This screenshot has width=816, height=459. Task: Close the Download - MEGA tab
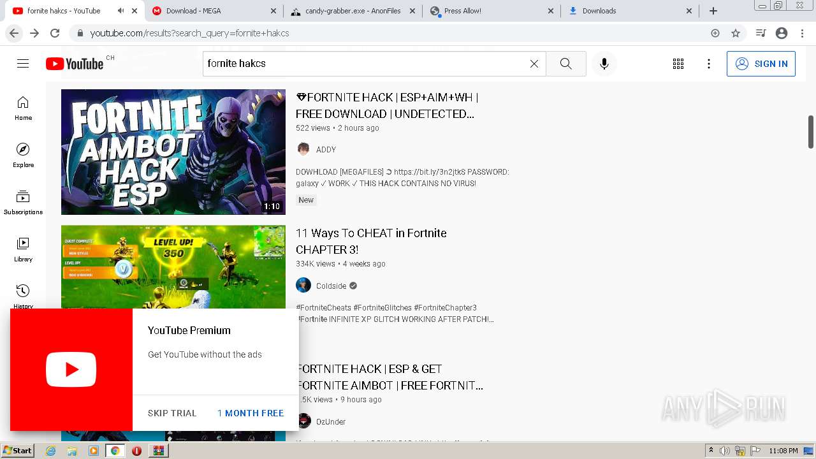click(x=273, y=11)
